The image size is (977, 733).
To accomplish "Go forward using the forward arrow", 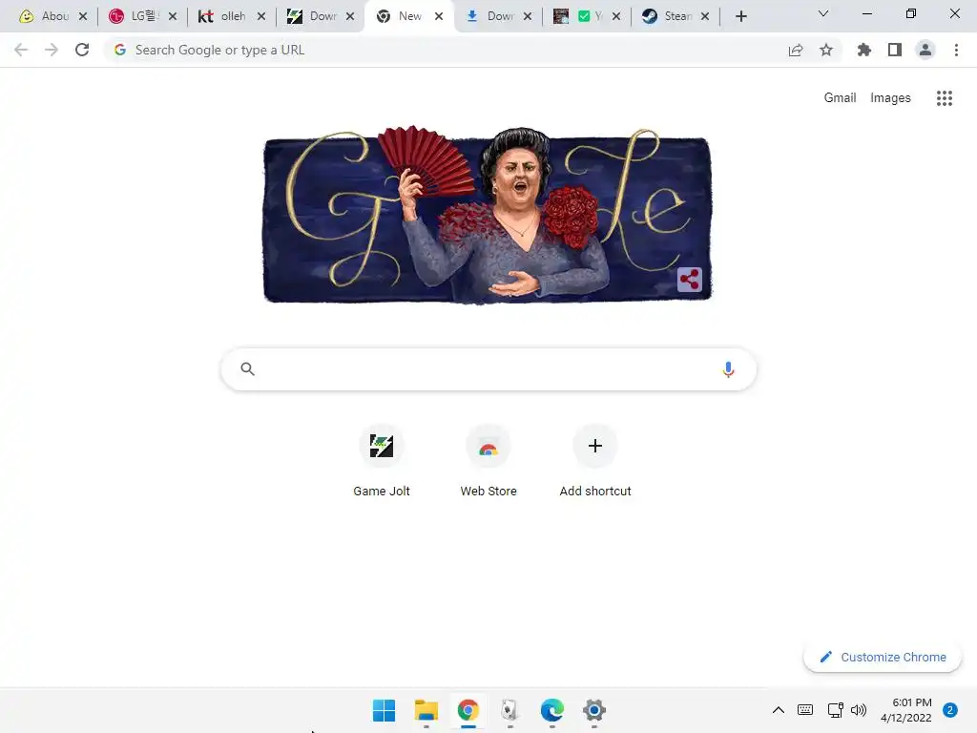I will tap(52, 50).
